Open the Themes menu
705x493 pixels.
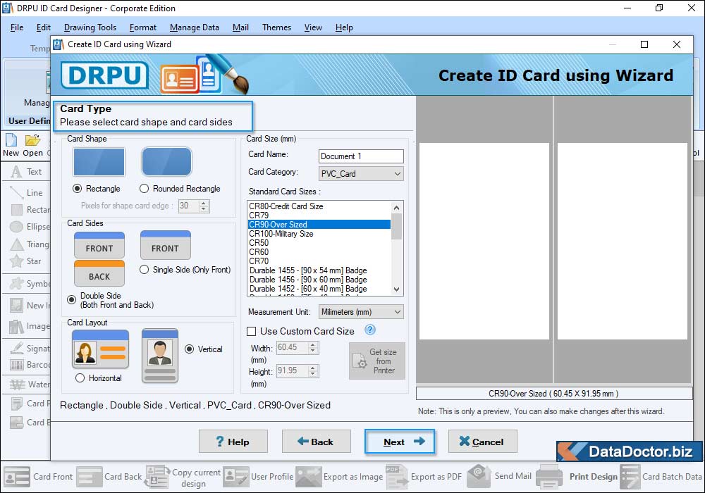point(276,27)
